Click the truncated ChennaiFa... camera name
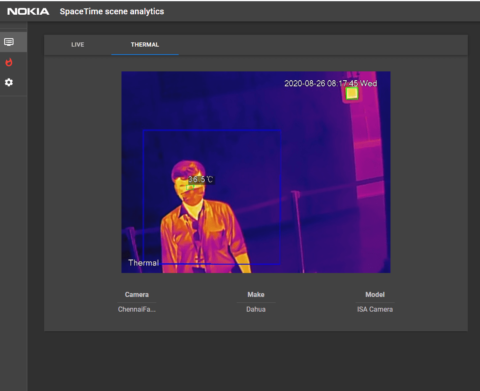The image size is (480, 391). [x=137, y=309]
